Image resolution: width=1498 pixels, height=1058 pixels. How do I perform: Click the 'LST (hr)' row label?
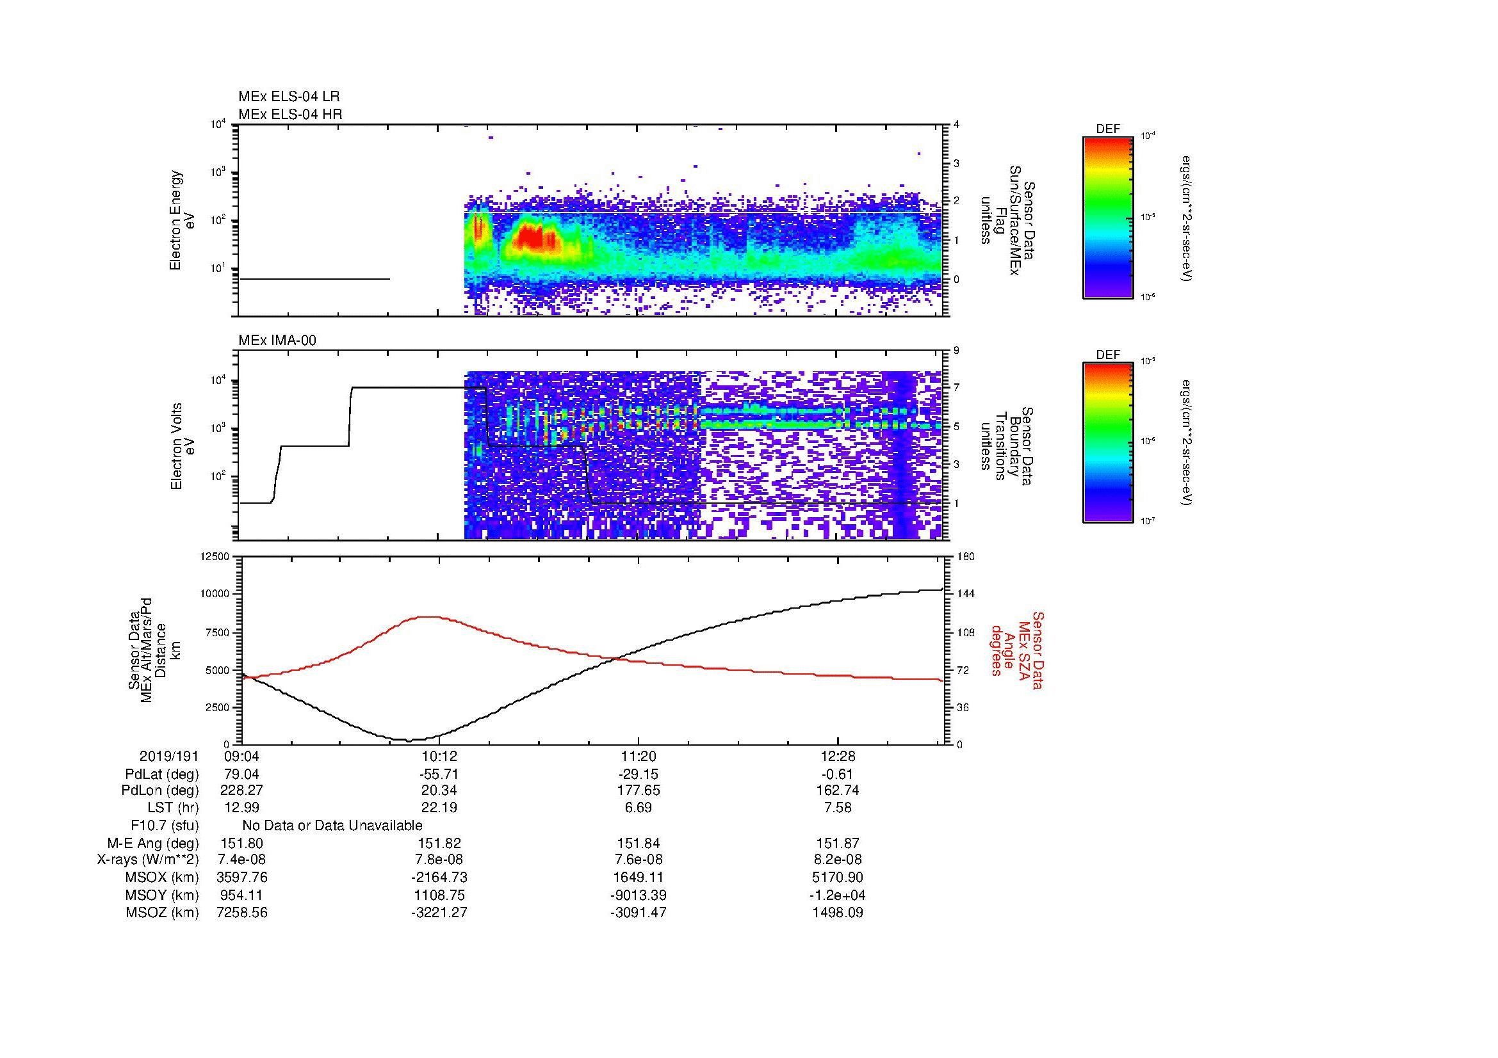coord(173,808)
